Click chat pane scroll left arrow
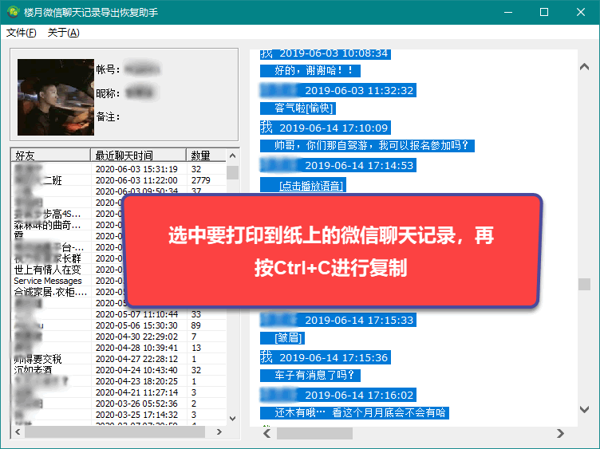 (267, 433)
